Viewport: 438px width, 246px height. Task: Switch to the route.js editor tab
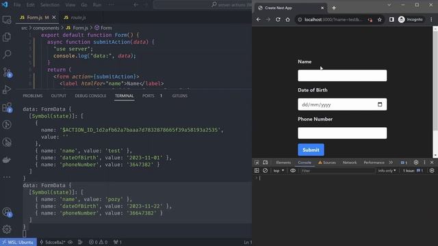tap(75, 17)
